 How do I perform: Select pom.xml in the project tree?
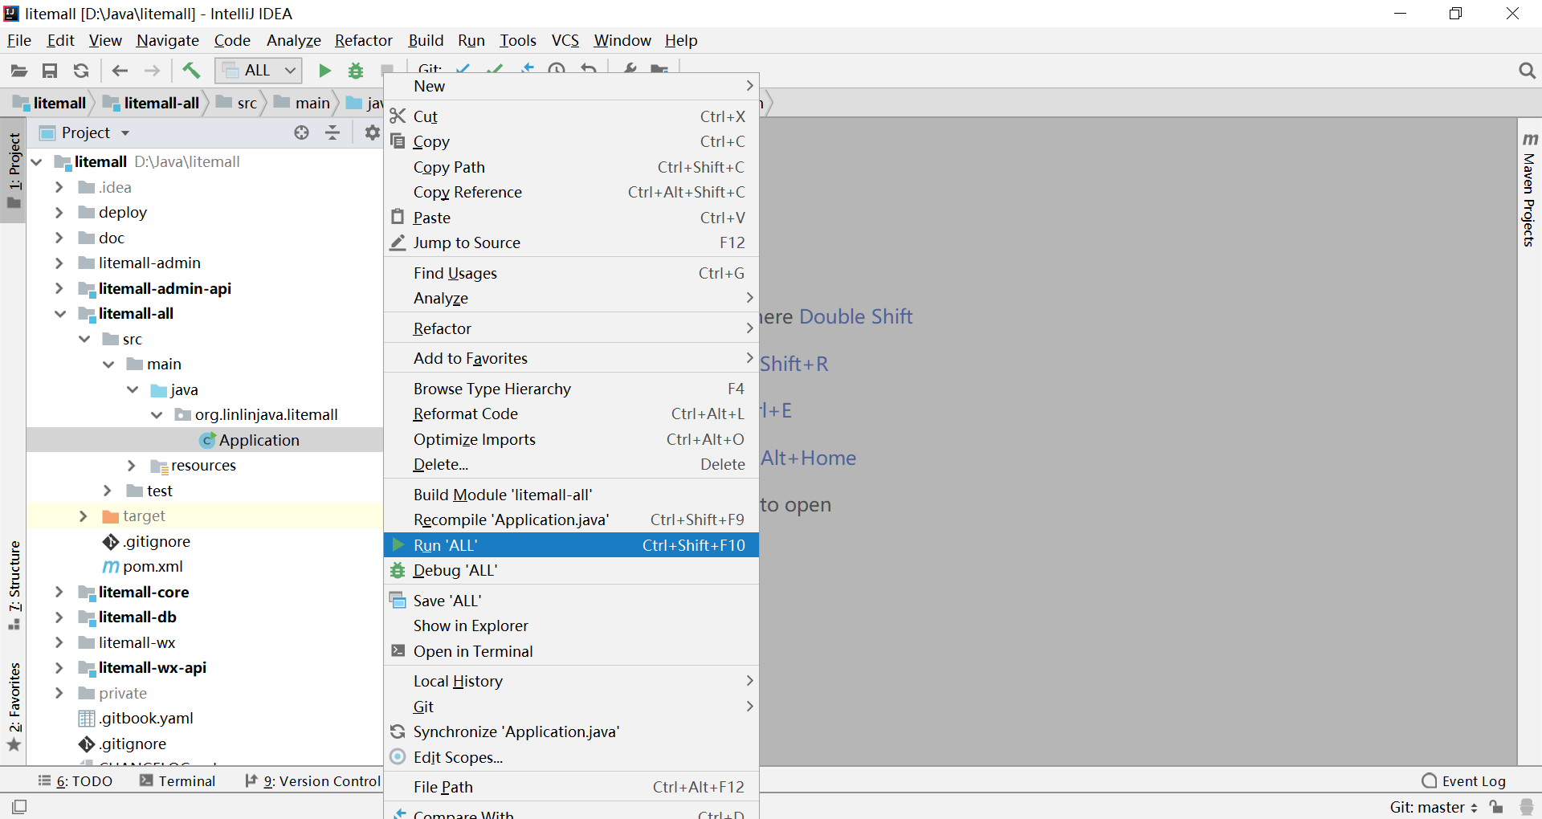tap(153, 567)
